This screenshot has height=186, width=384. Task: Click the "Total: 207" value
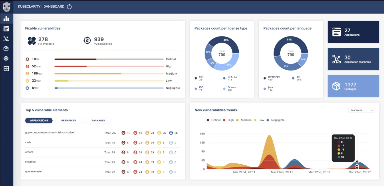pos(110,133)
